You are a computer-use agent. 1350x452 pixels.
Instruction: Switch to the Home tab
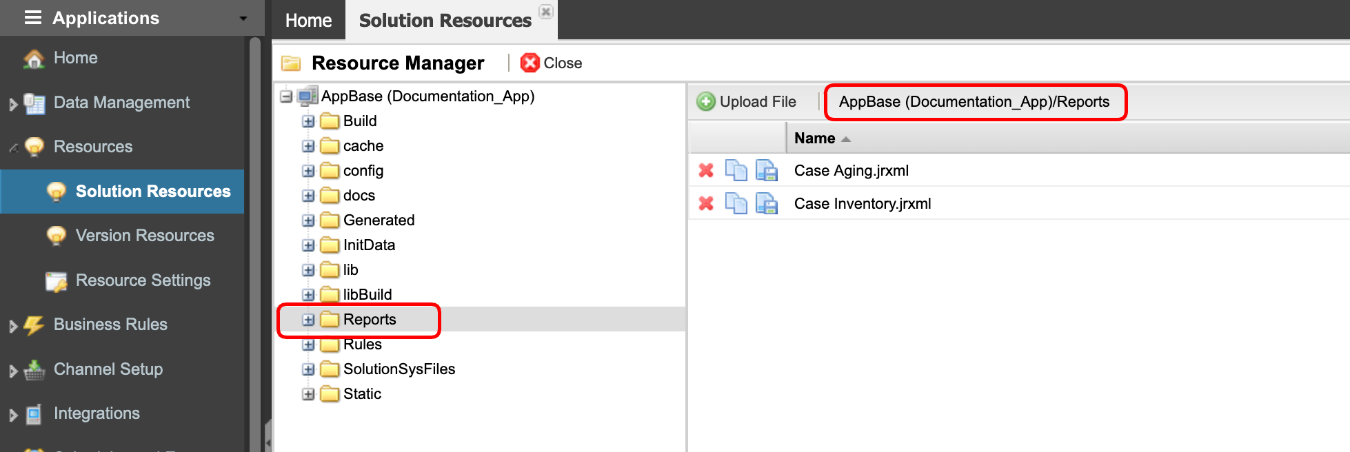(x=308, y=21)
